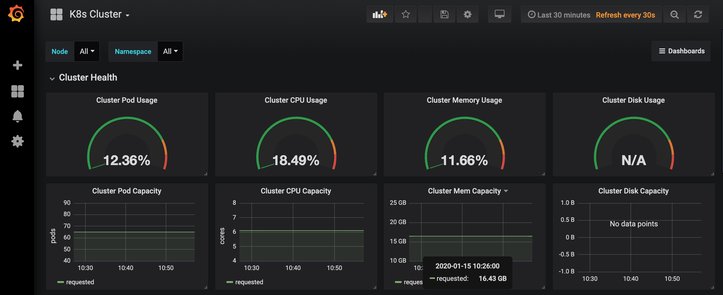
Task: Click the Cluster Memory Usage panel title
Action: click(465, 100)
